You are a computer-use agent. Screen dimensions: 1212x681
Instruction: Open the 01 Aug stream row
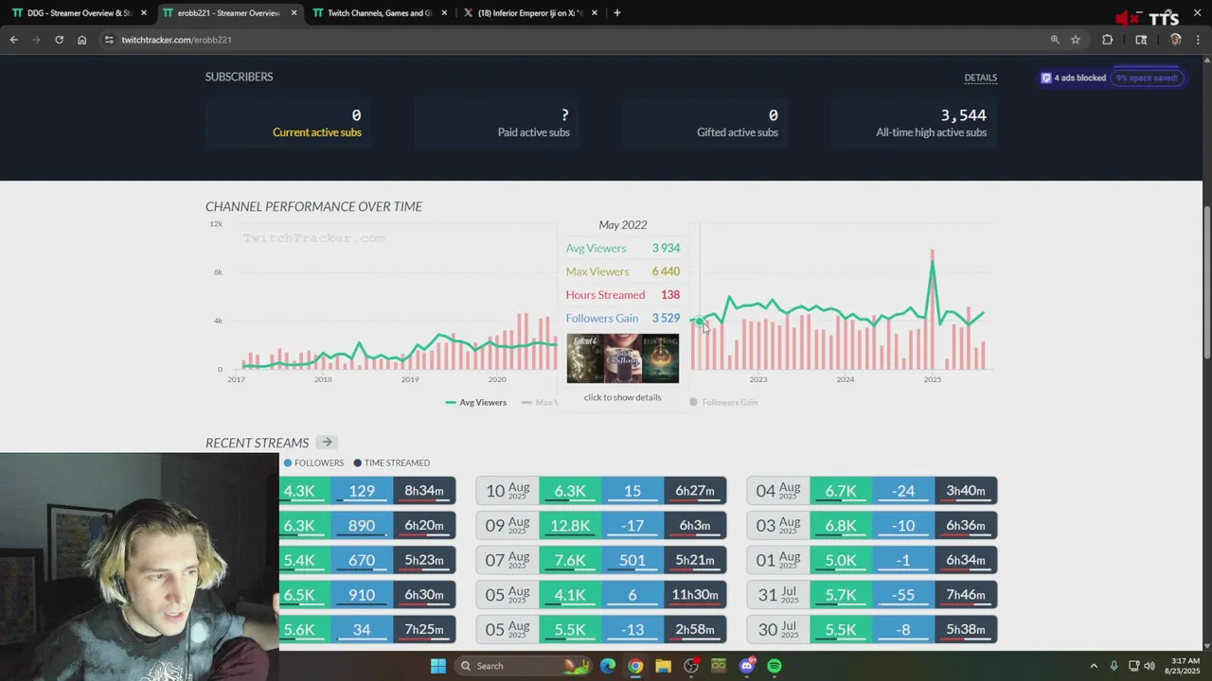point(872,560)
